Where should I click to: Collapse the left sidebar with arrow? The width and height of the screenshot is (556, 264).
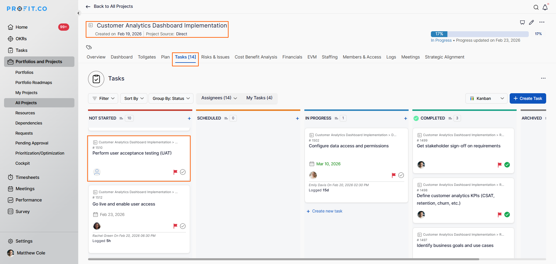pyautogui.click(x=78, y=13)
